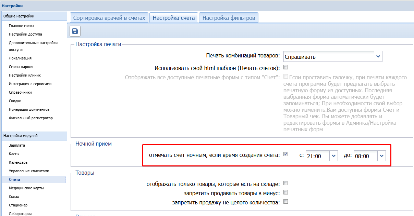
Task: Open Стационар module settings
Action: [x=18, y=205]
